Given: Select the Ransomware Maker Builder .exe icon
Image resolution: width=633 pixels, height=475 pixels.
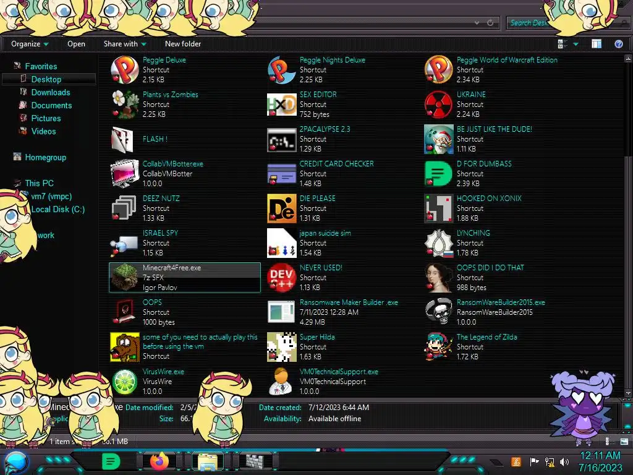Looking at the screenshot, I should click(282, 312).
